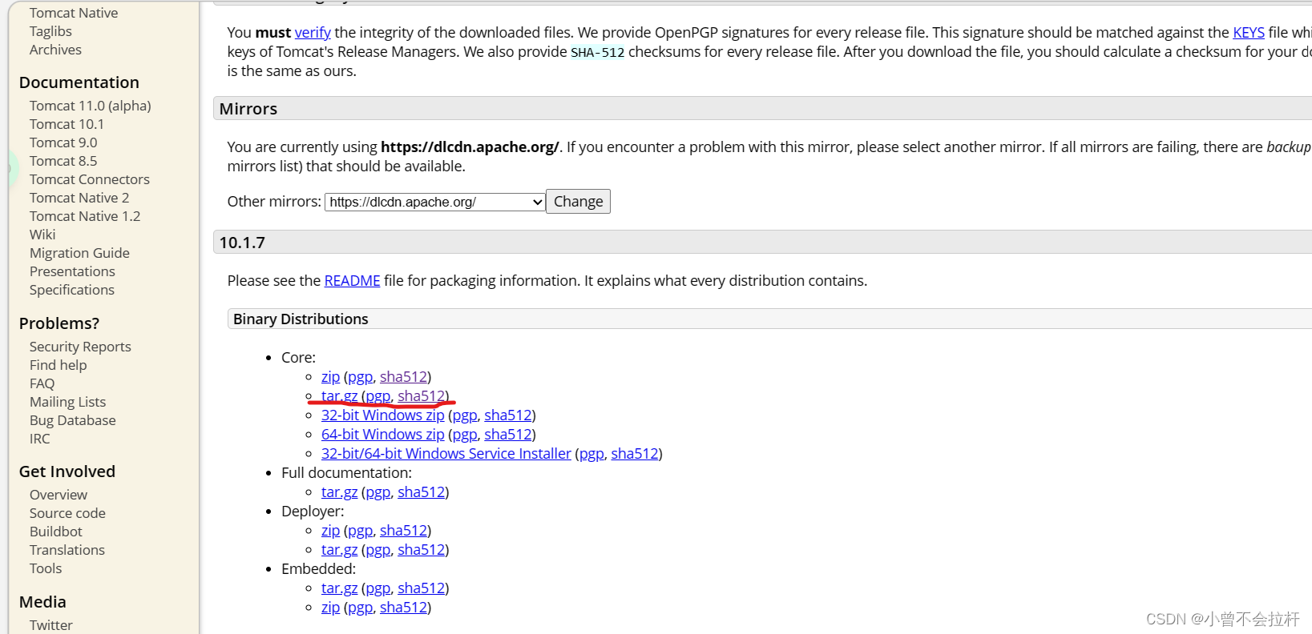Open sha512 for Full documentation tar.gz
The height and width of the screenshot is (634, 1312).
point(421,492)
